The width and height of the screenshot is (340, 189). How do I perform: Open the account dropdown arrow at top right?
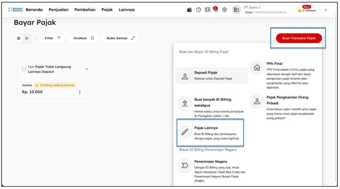click(x=326, y=10)
